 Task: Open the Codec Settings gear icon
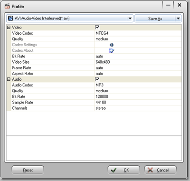tap(112, 45)
